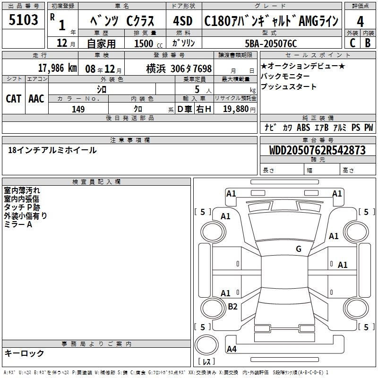Click the バックモニター sales point
378x378 pixels.
coord(285,76)
